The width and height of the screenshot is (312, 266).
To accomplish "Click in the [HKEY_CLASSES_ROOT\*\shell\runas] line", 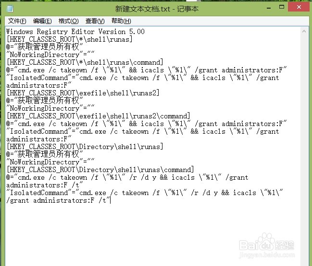I will coord(69,39).
